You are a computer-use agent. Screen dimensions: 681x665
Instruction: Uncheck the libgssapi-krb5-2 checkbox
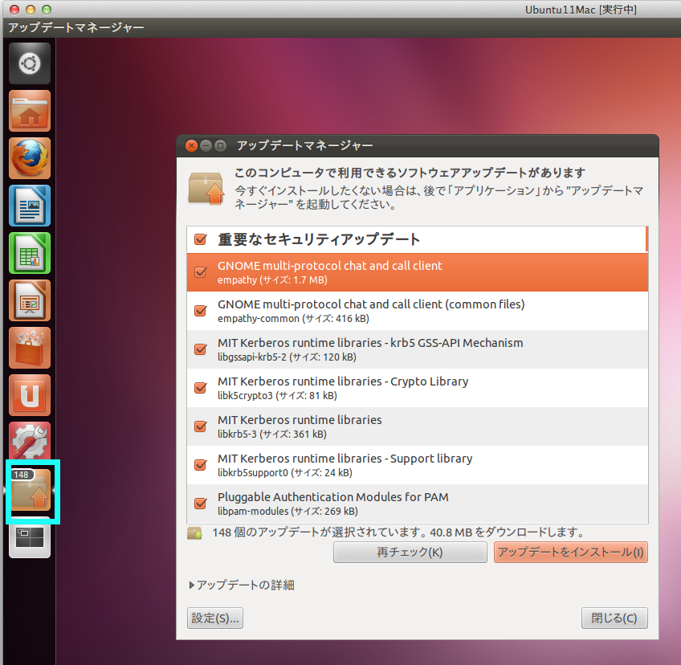pyautogui.click(x=201, y=349)
